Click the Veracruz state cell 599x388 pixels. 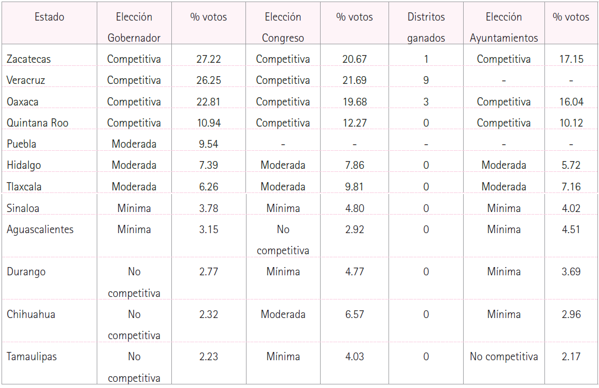26,80
